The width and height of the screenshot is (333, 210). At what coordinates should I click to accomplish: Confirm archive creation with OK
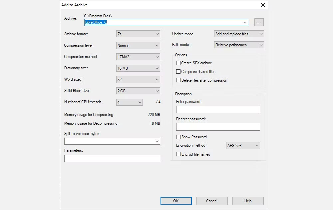pos(176,201)
